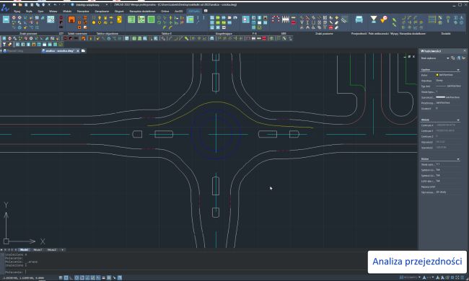
Task: Switch to the Rysuj ribbon tab
Action: tap(17, 12)
